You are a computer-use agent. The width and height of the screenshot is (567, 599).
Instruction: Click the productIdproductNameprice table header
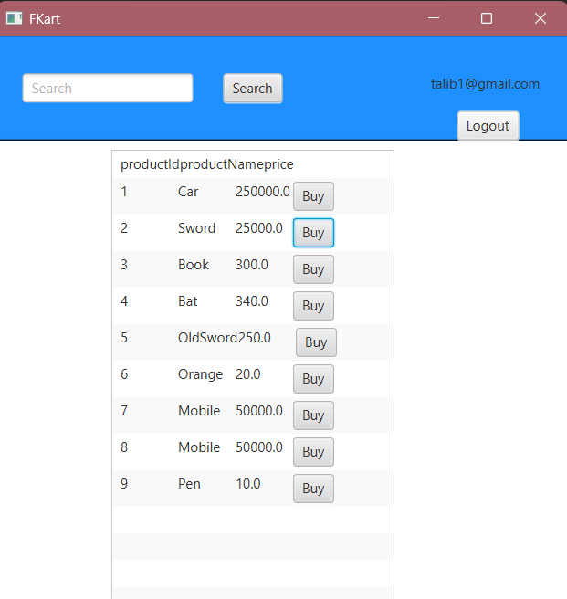pyautogui.click(x=206, y=164)
